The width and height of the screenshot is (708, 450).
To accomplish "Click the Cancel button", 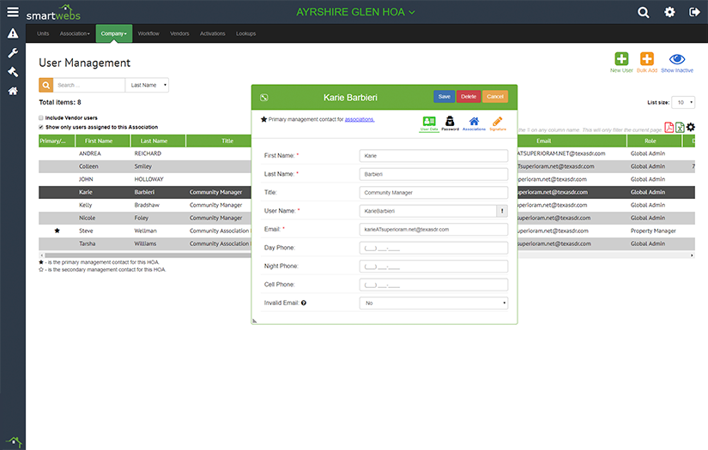I will (495, 97).
